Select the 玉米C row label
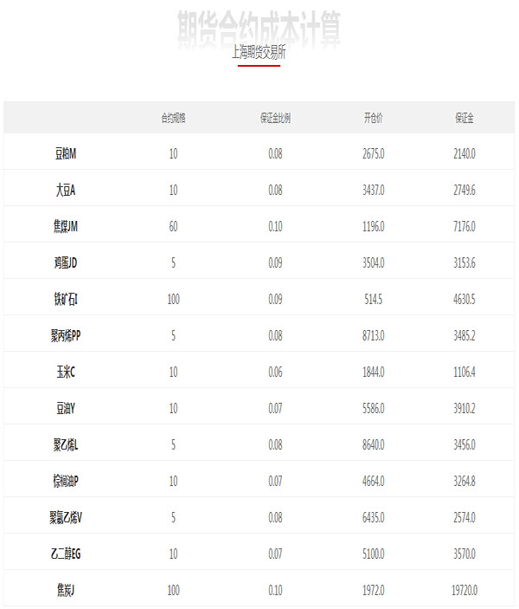The width and height of the screenshot is (519, 609). (66, 373)
